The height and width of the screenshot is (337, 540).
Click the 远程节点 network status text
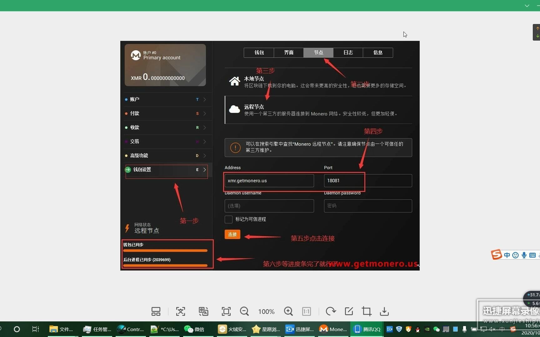(x=147, y=231)
